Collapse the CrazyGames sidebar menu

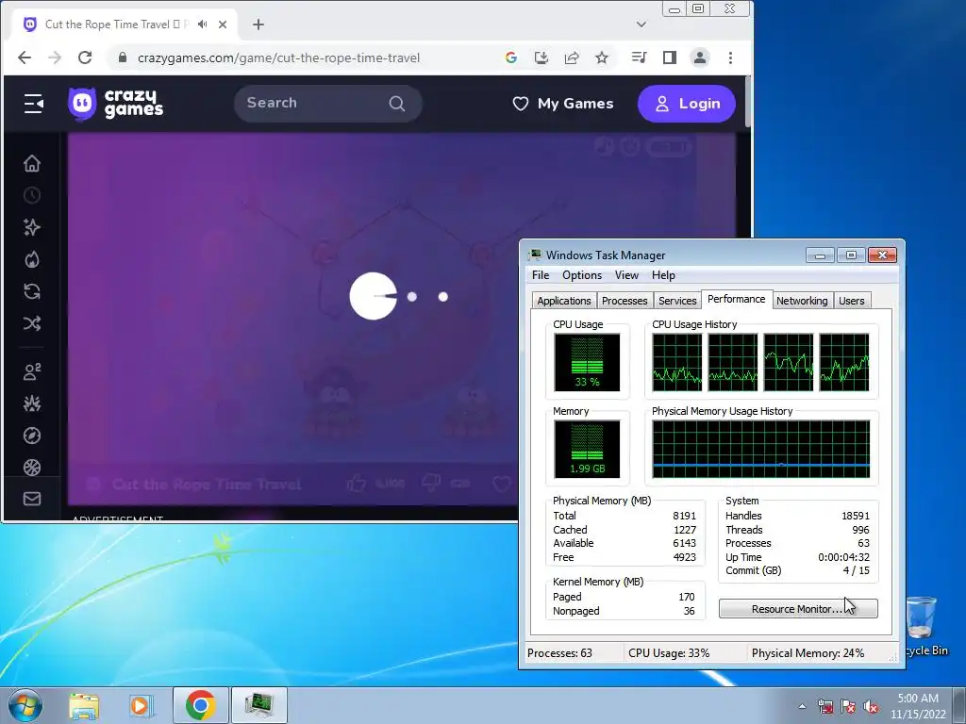[x=33, y=104]
